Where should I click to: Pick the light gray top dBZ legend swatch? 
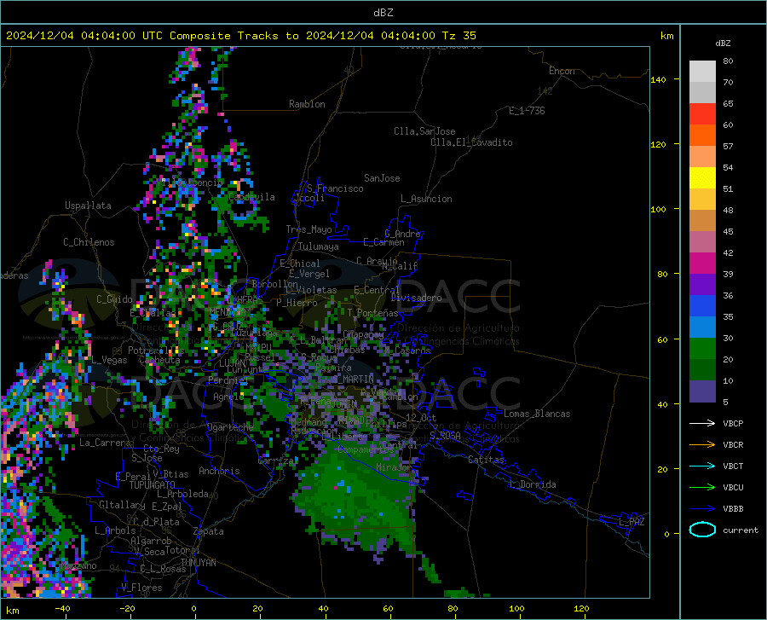click(x=702, y=72)
